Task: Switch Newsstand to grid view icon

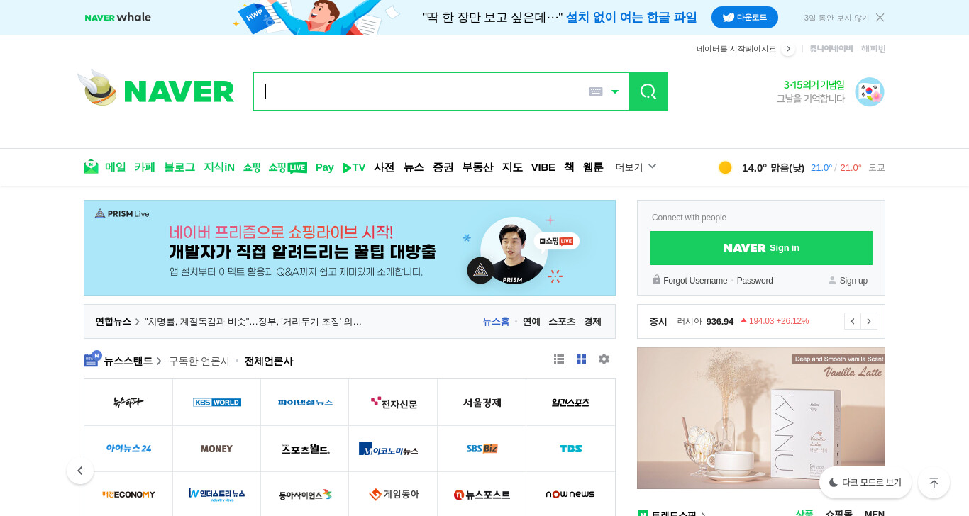Action: pyautogui.click(x=582, y=359)
